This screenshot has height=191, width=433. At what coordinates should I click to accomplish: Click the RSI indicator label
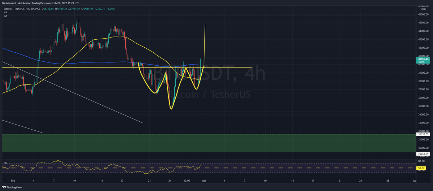(5, 163)
